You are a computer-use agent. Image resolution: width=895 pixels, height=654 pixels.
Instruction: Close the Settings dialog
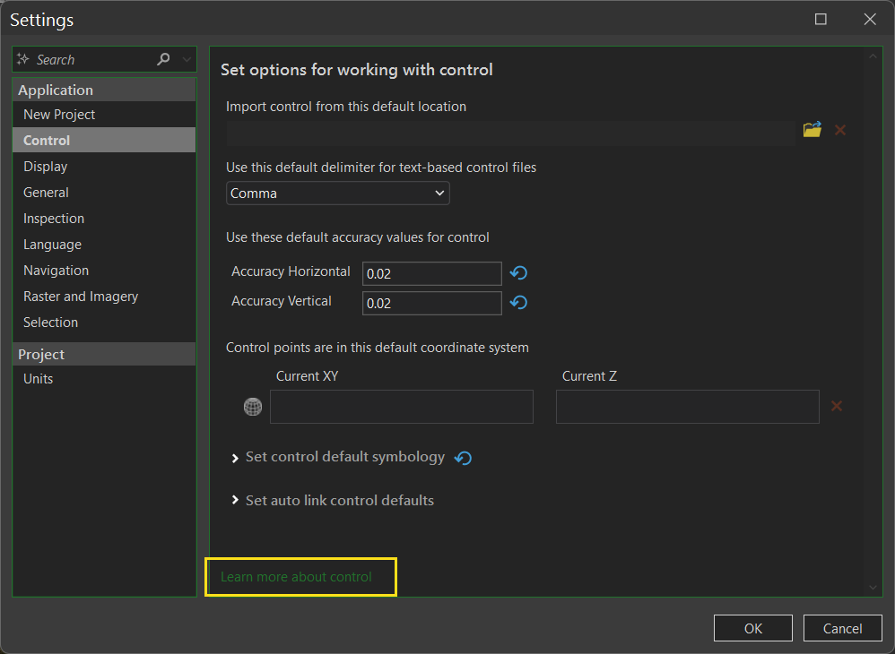click(870, 20)
